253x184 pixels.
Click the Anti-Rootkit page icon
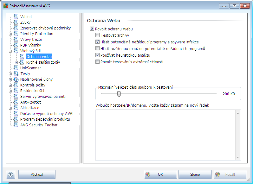[16, 102]
